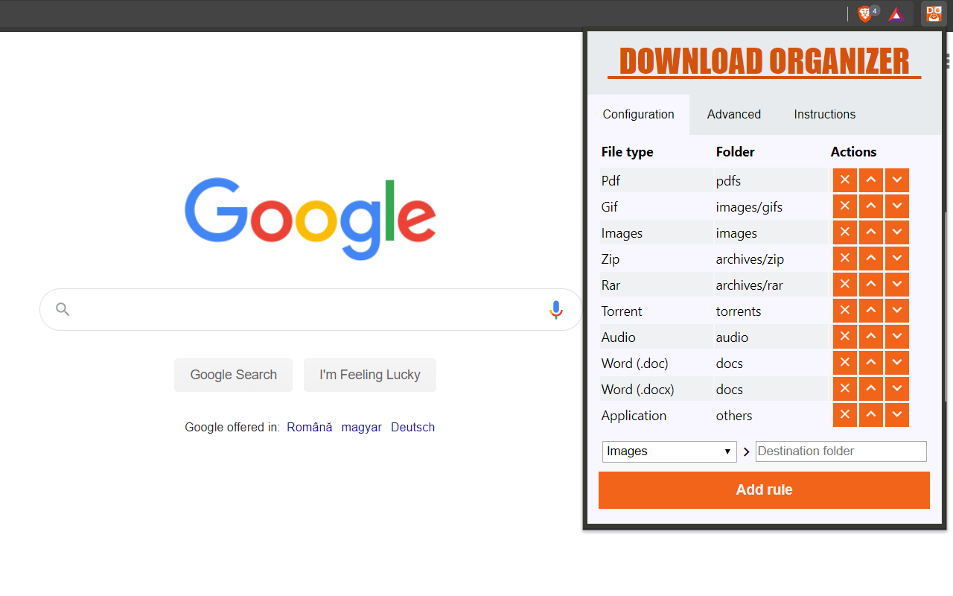Move the Images rule up
Screen dimensions: 953x596
[871, 232]
